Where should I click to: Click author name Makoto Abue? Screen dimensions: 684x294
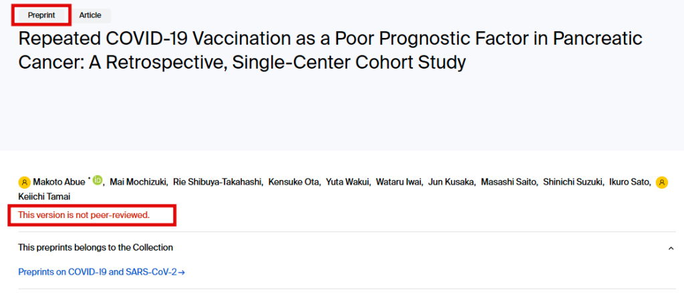pos(59,182)
